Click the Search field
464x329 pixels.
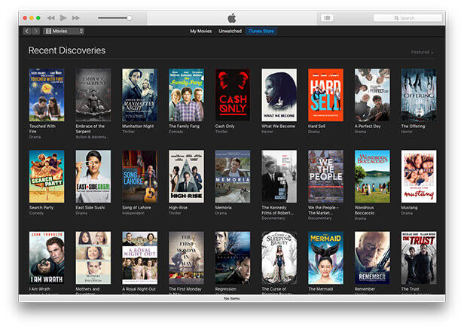408,18
